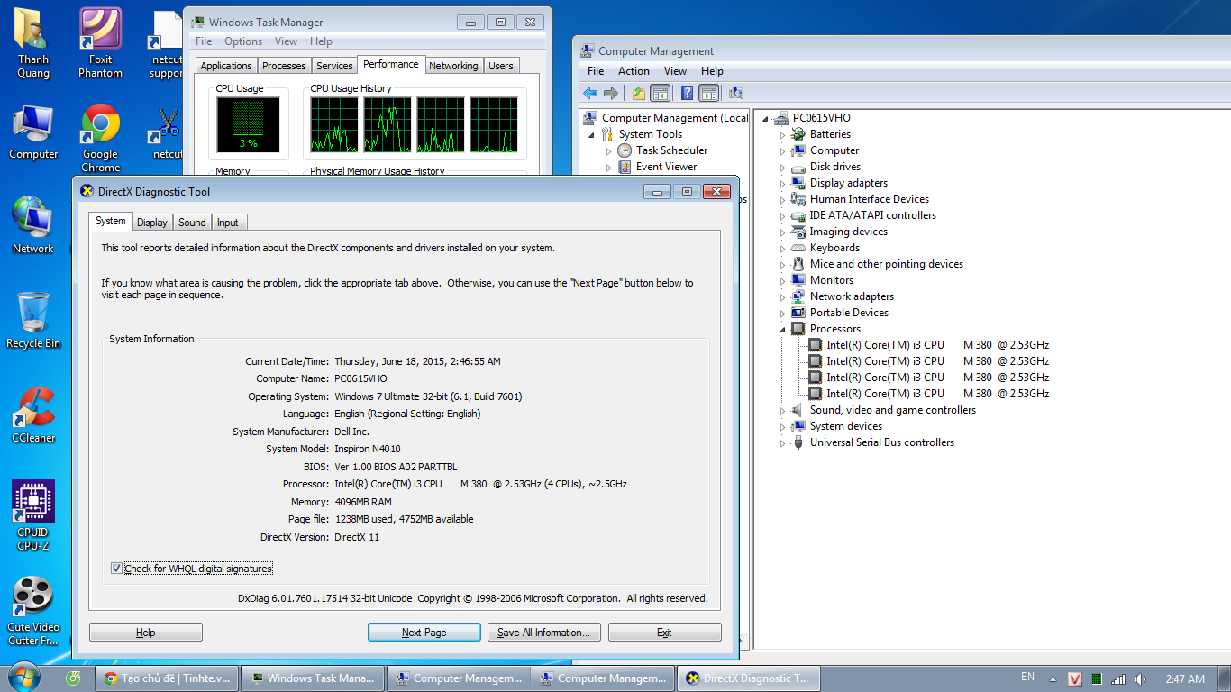Click the Forward arrow in Computer Management toolbar

(x=611, y=93)
